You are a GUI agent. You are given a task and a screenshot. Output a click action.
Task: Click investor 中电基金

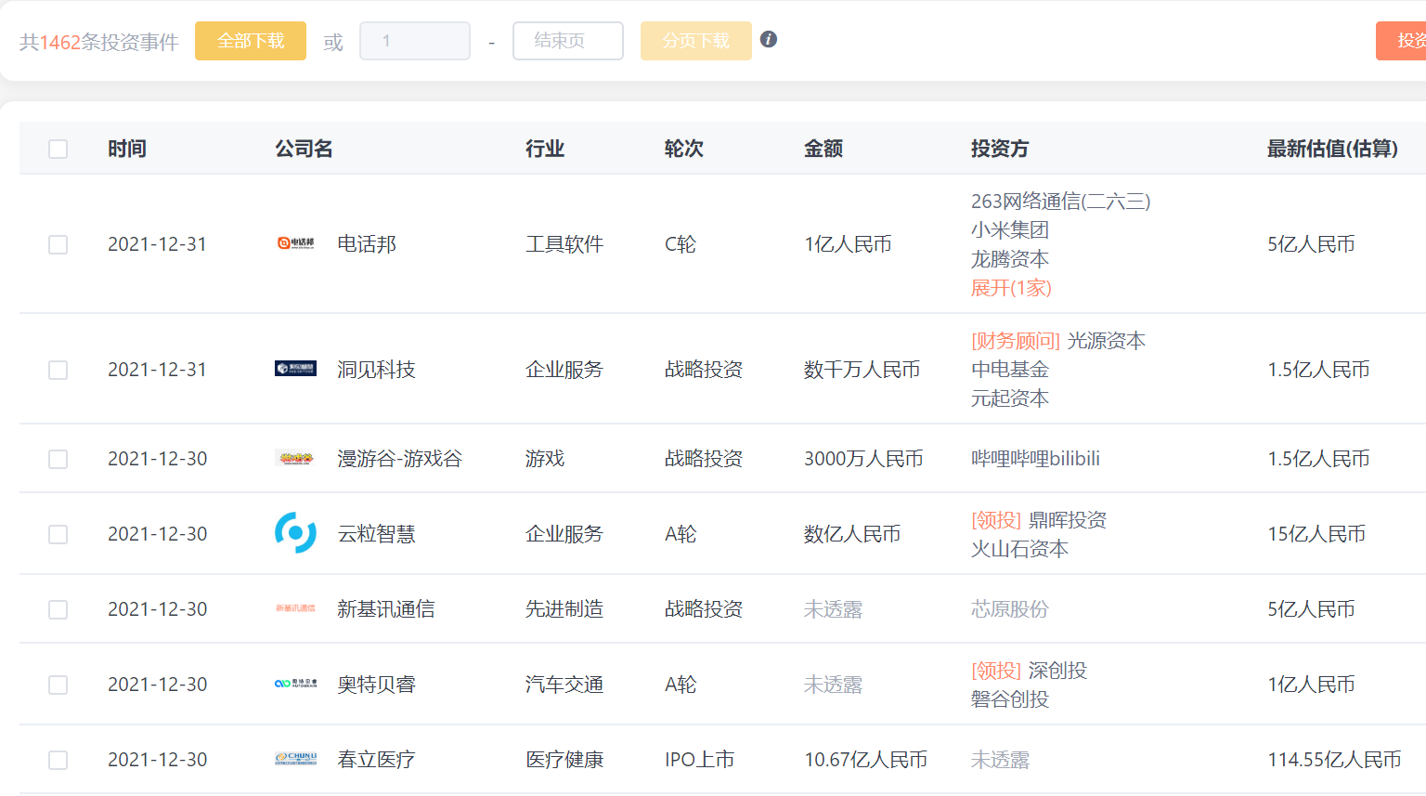click(x=1010, y=370)
